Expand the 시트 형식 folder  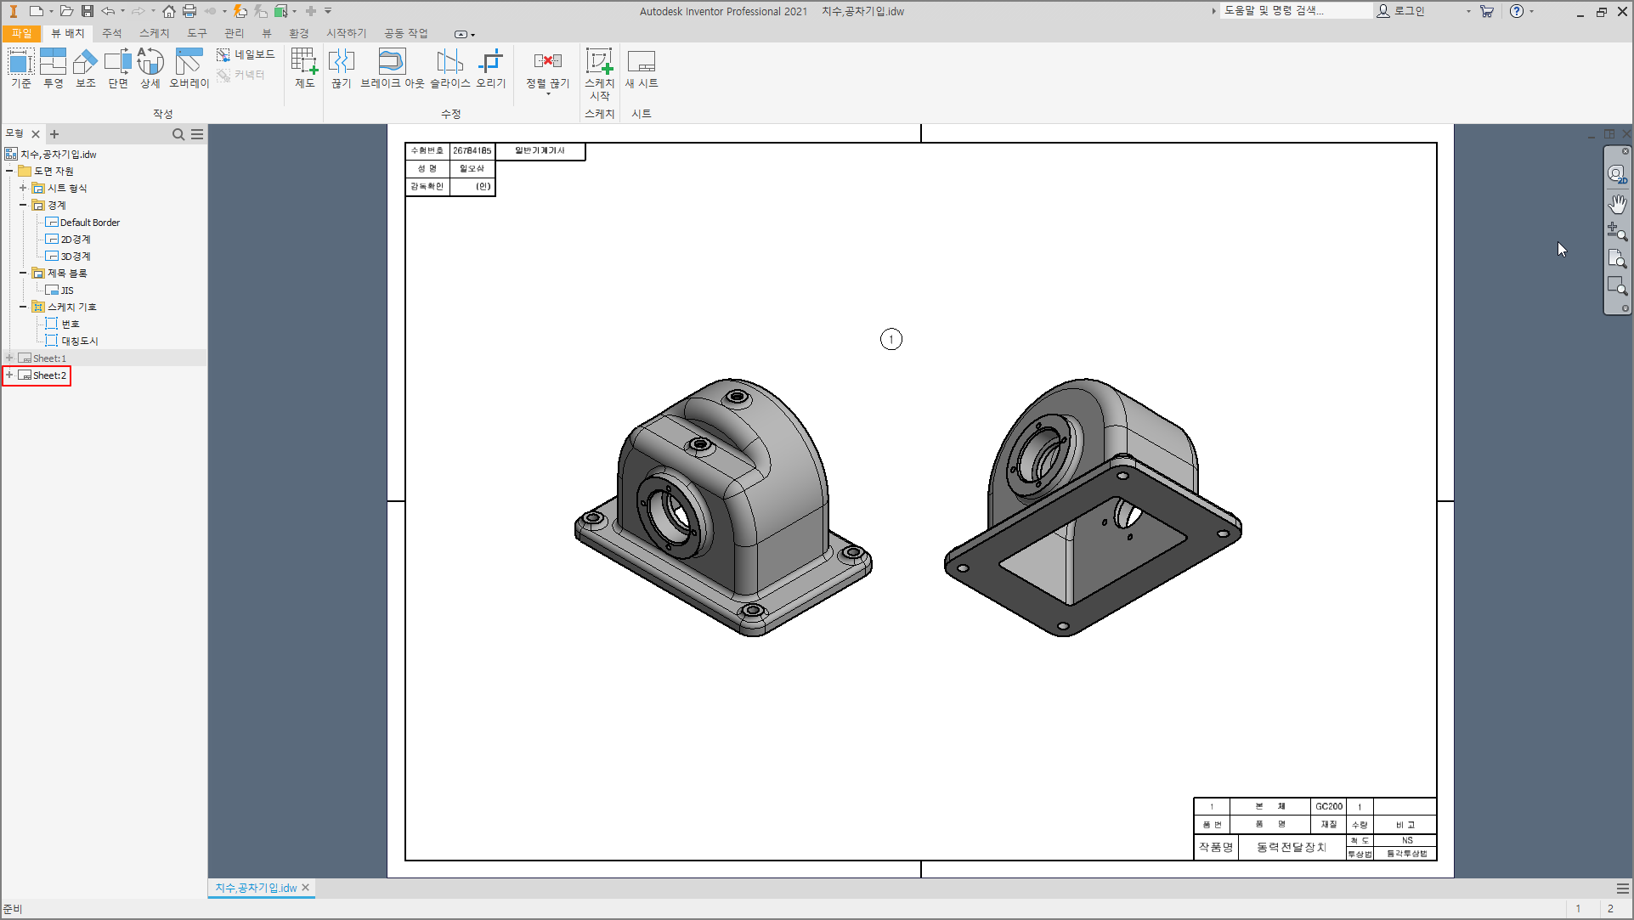tap(23, 188)
